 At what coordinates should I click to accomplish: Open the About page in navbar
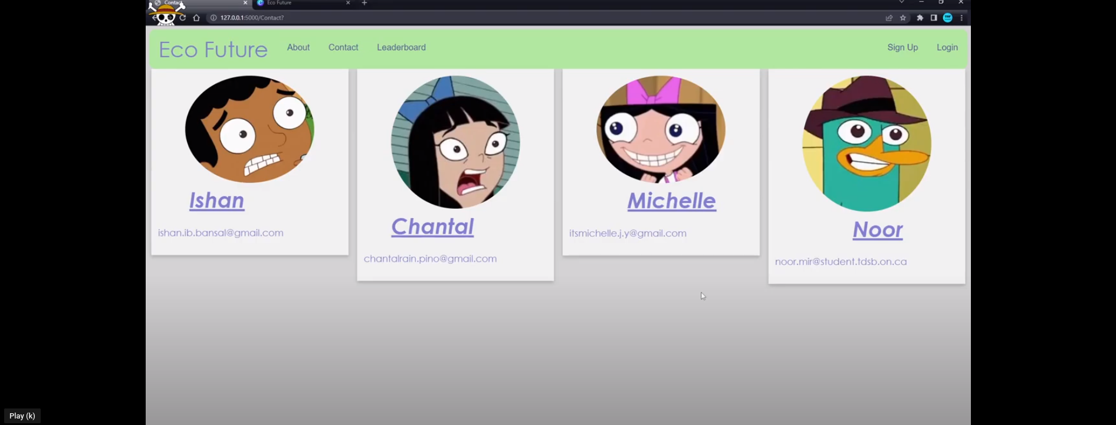(298, 47)
